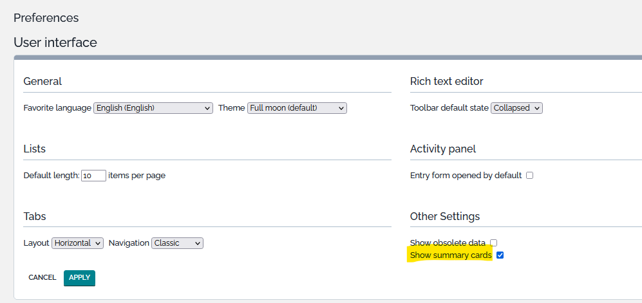The image size is (642, 303).
Task: Change the Tabs Layout dropdown
Action: [x=77, y=243]
